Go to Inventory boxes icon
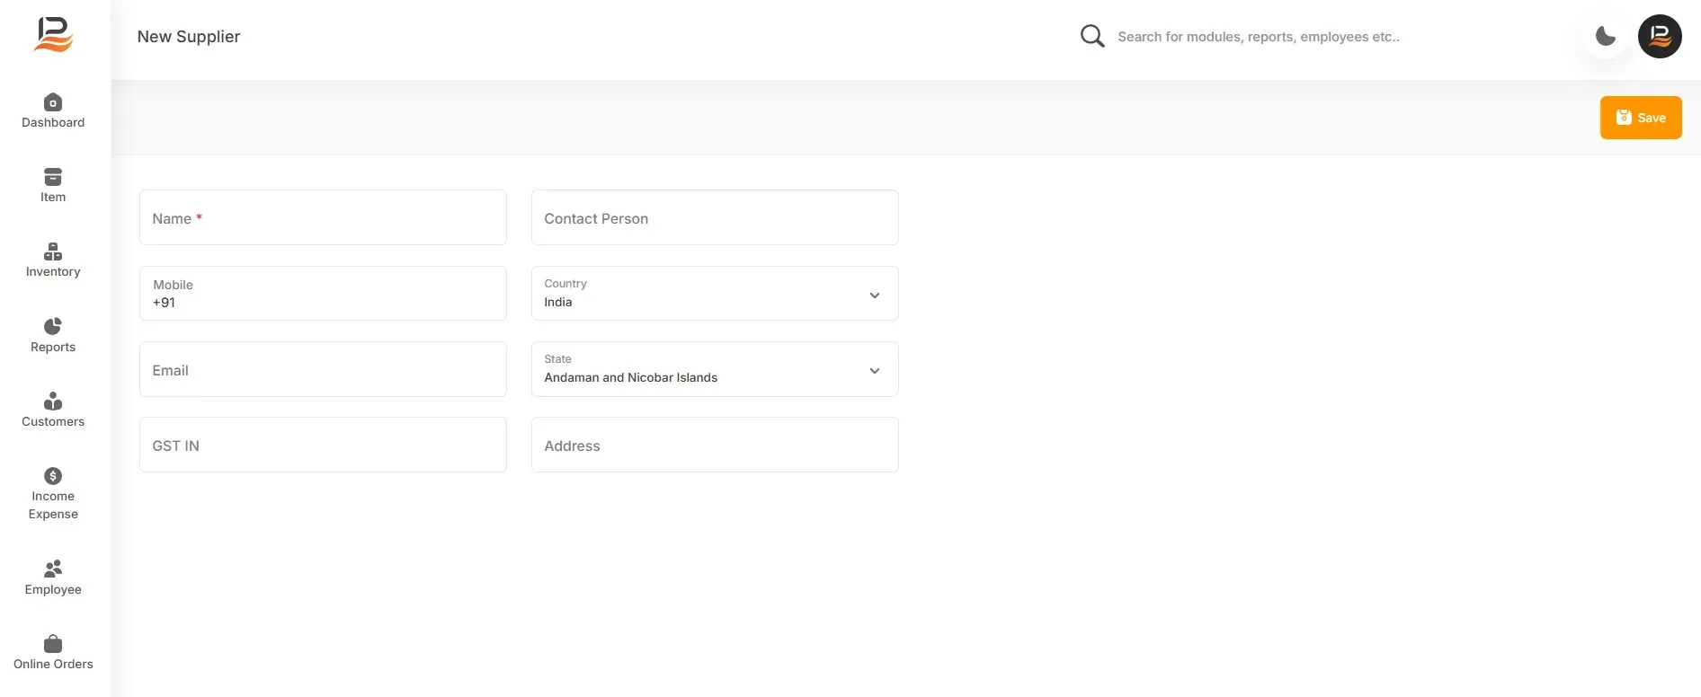 pyautogui.click(x=53, y=251)
